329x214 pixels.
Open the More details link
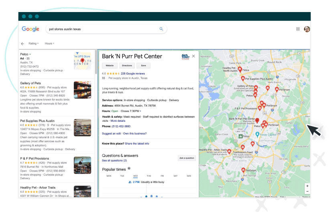pyautogui.click(x=118, y=121)
